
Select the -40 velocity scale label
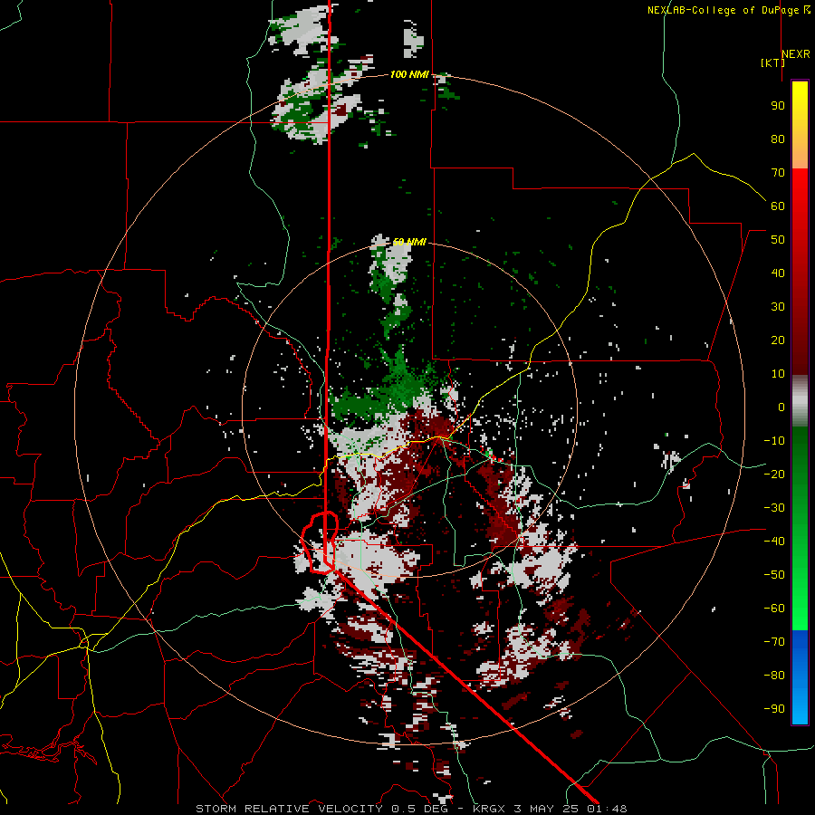click(x=774, y=542)
